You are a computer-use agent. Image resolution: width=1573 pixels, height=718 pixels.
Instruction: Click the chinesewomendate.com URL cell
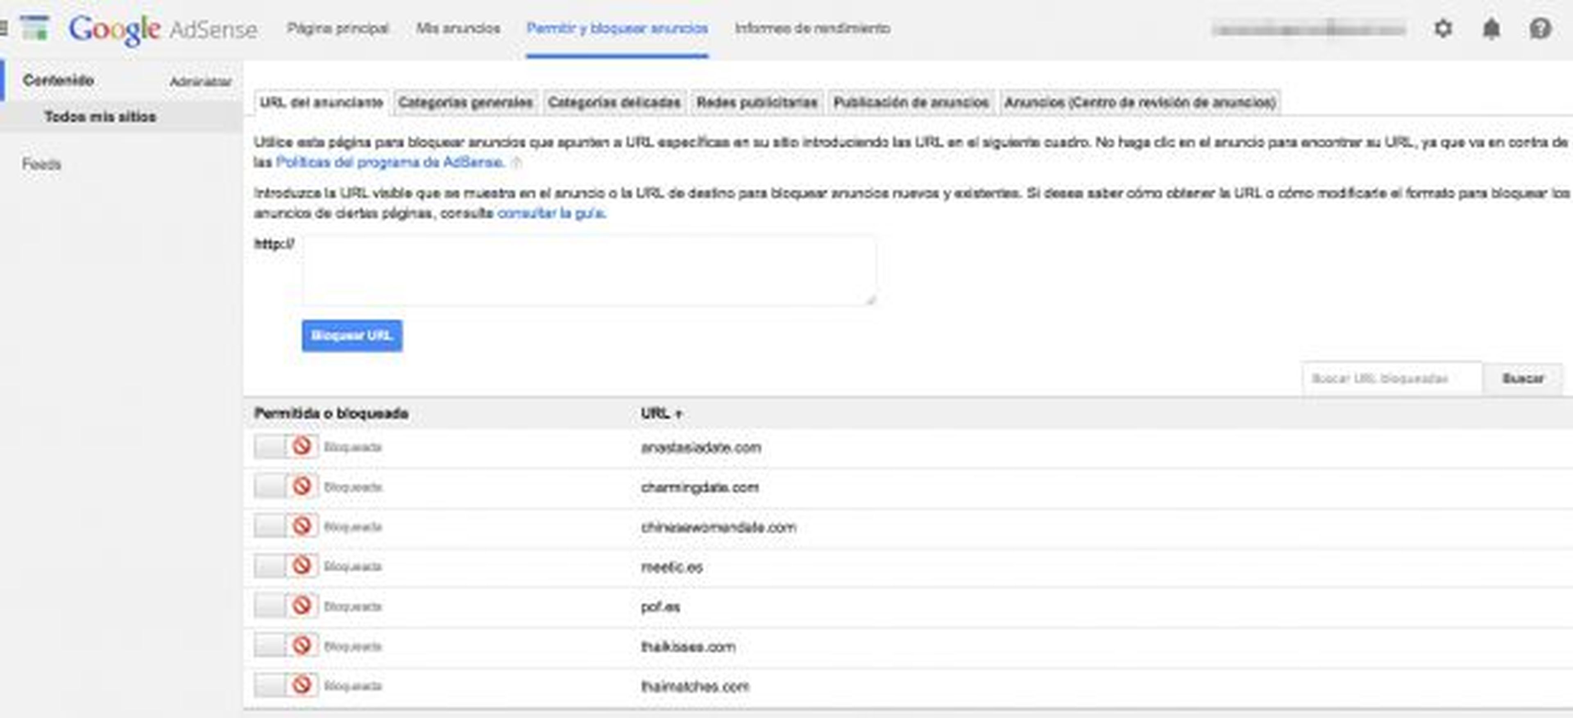click(719, 527)
